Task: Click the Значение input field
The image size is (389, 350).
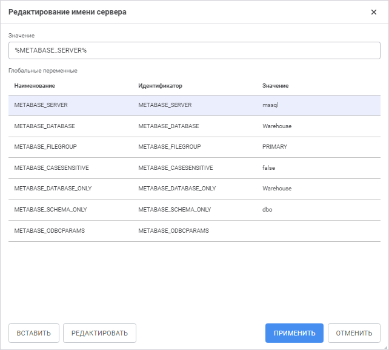Action: (x=194, y=50)
